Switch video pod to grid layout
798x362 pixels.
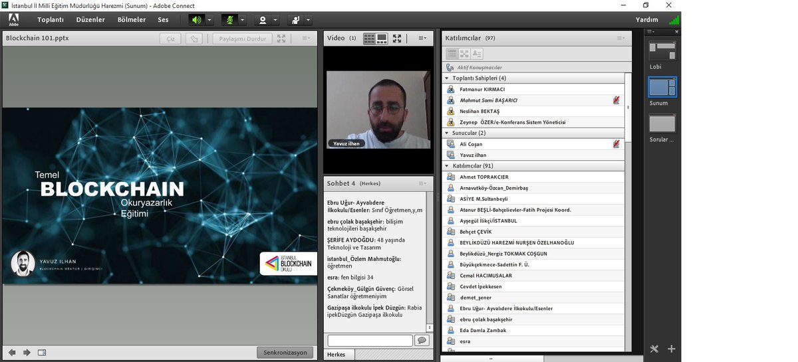point(369,39)
